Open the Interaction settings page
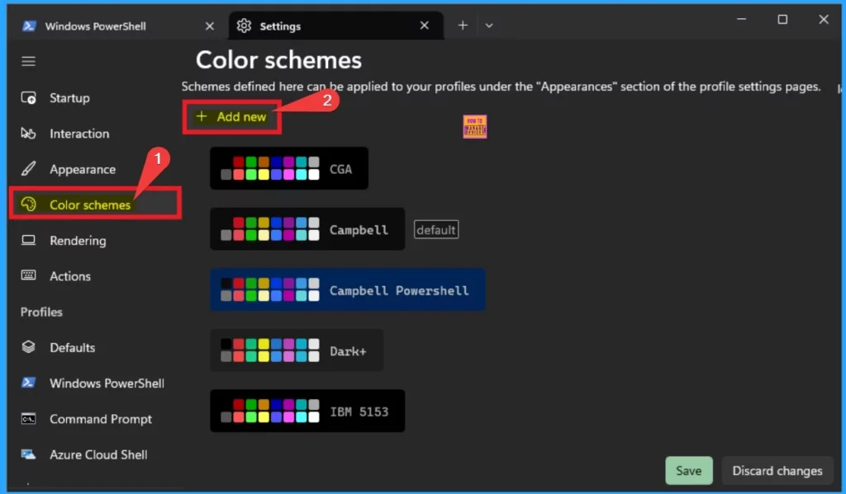 [x=95, y=134]
